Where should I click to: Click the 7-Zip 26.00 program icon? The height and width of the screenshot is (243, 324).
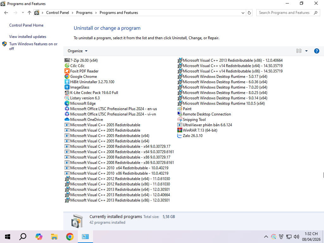pos(67,60)
